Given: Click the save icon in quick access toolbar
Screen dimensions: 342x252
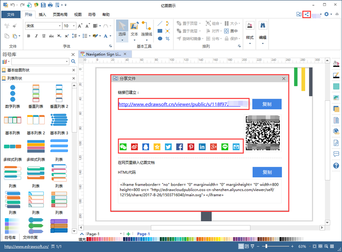Looking at the screenshot, I should click(43, 5).
